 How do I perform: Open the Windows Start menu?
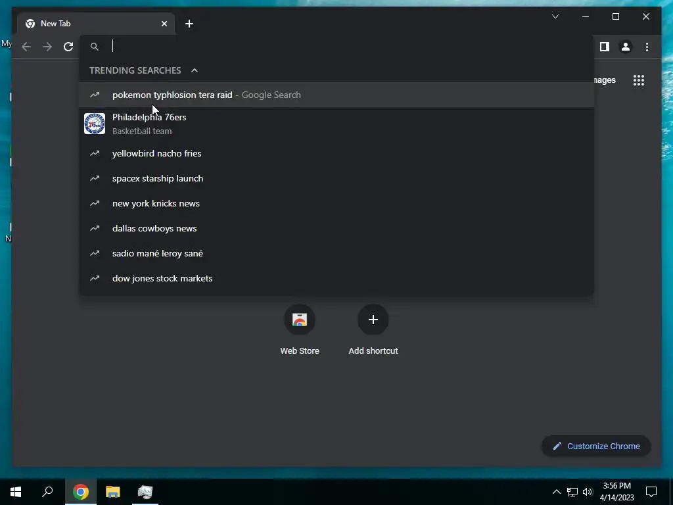pos(16,492)
